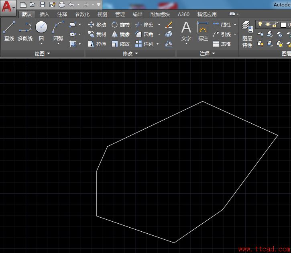291x253 pixels.
Task: Switch to the Output (输出) tab
Action: pyautogui.click(x=138, y=14)
